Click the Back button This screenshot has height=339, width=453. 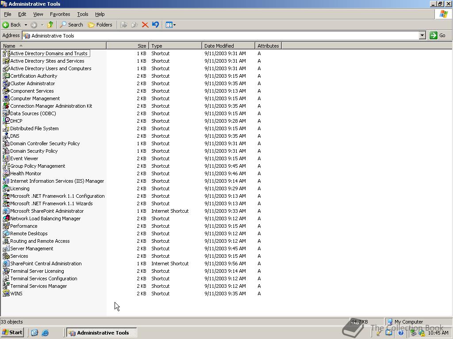pyautogui.click(x=12, y=25)
